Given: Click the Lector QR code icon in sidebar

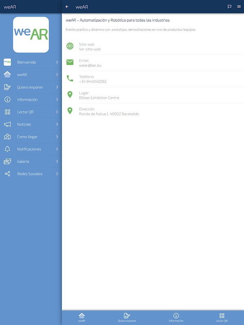Looking at the screenshot, I should click(7, 112).
